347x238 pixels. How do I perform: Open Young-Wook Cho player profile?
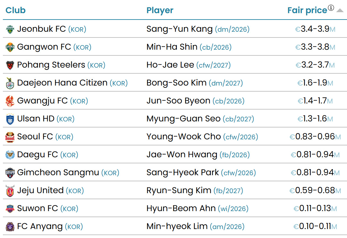tap(184, 137)
